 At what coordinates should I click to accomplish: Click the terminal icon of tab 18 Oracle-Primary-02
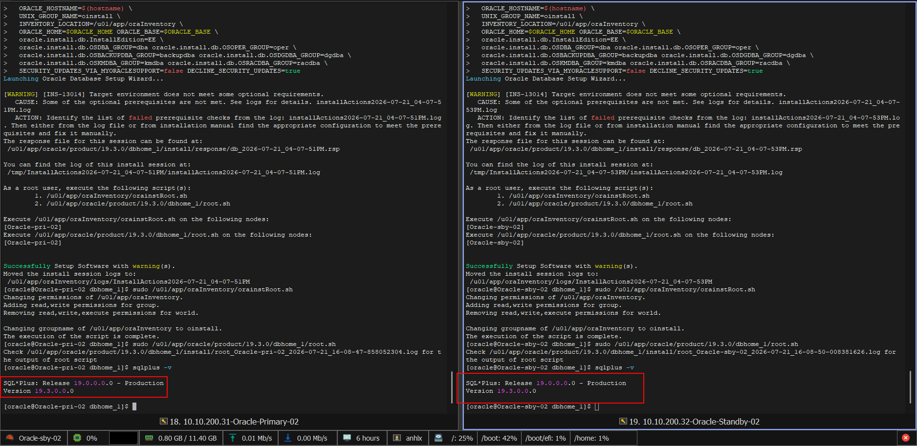[x=164, y=422]
